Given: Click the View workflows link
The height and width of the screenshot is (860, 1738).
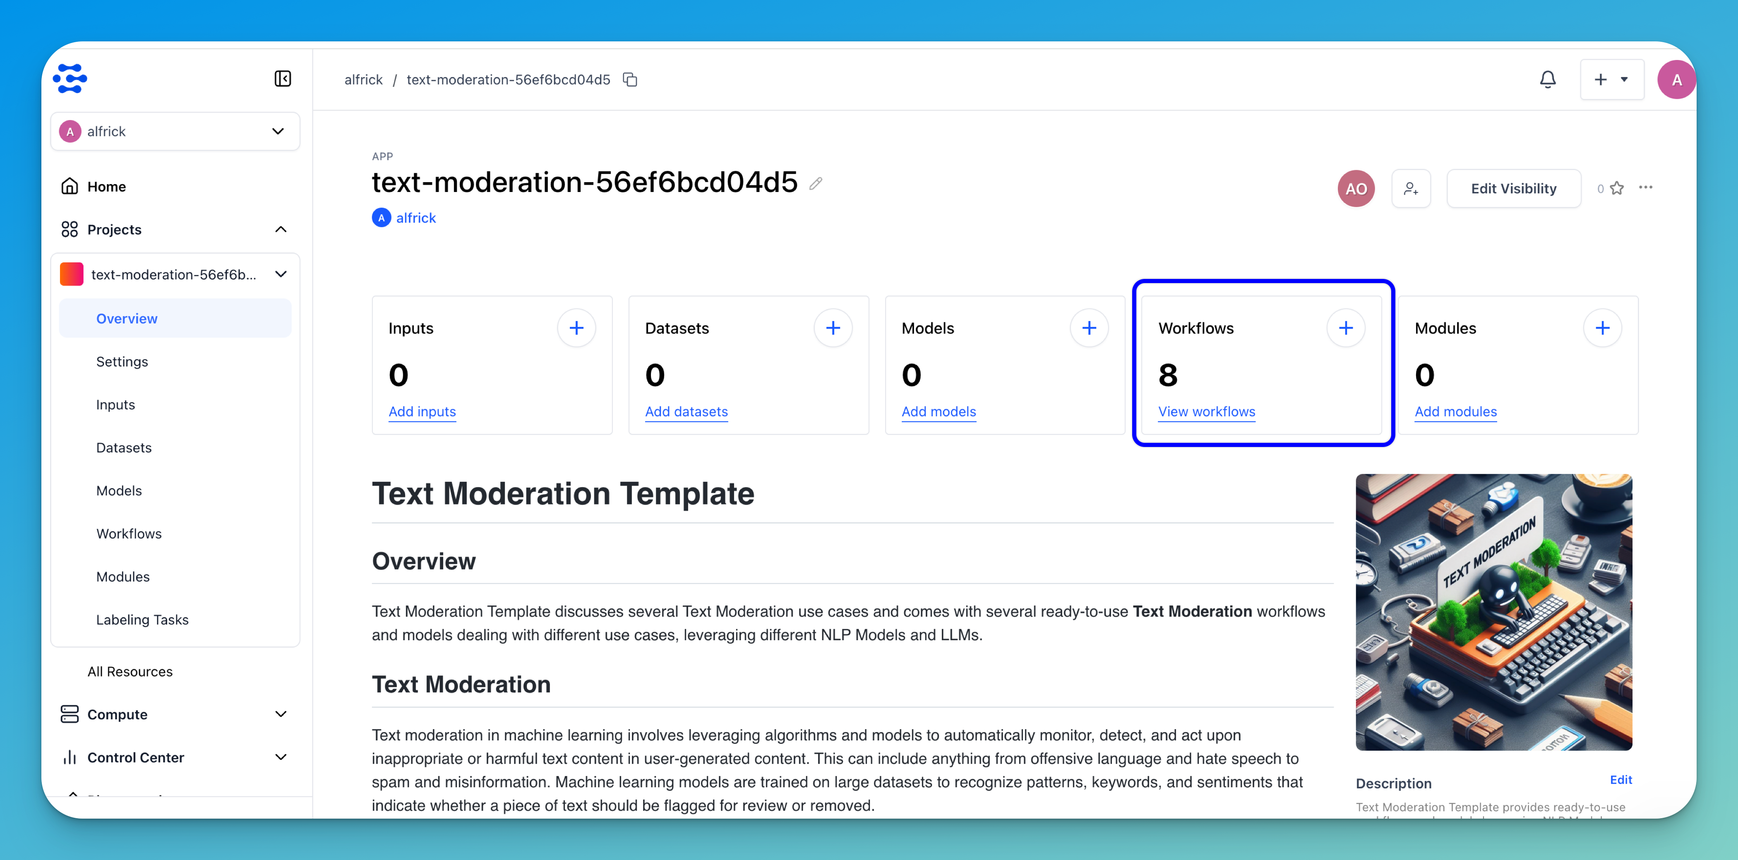Looking at the screenshot, I should point(1206,411).
